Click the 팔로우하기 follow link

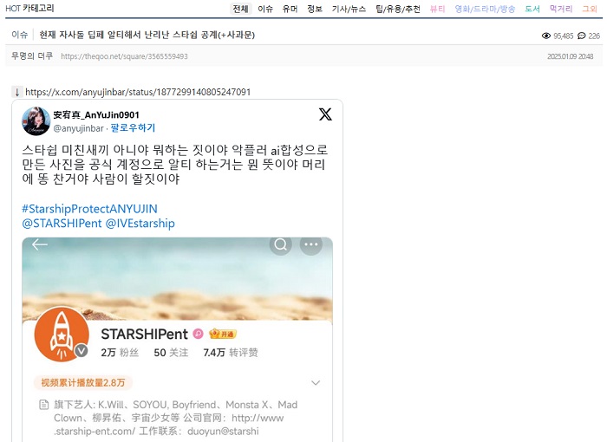[129, 127]
